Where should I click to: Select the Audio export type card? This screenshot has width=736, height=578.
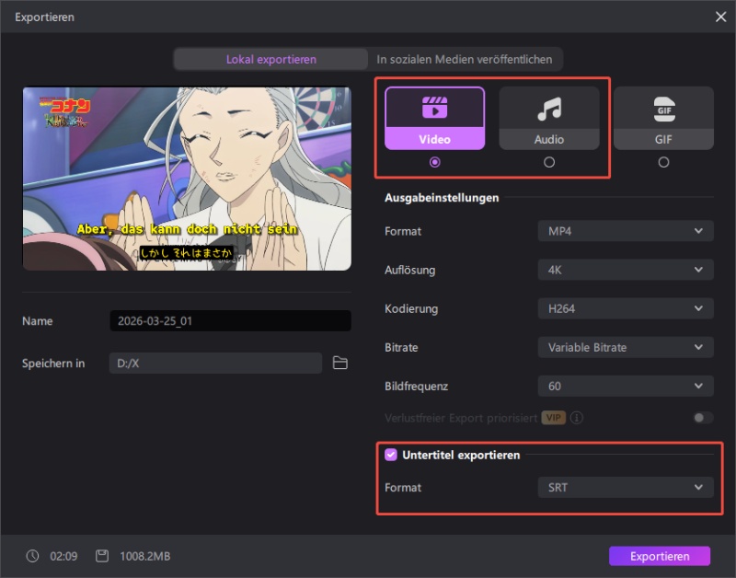tap(549, 119)
